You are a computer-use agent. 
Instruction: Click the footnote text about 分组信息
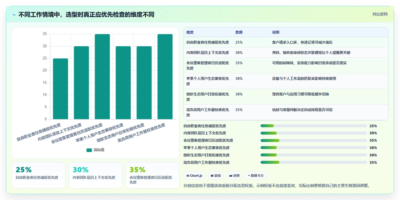click(x=277, y=186)
